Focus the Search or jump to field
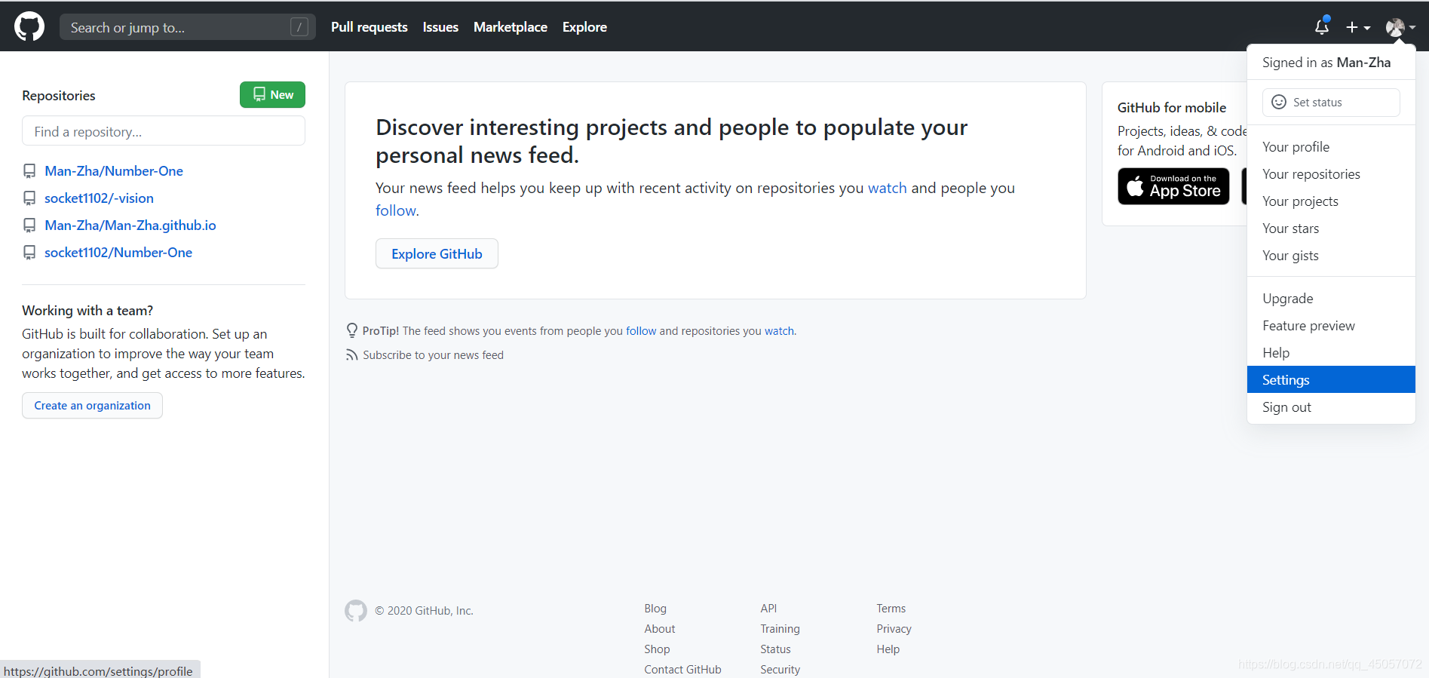1429x678 pixels. pos(188,27)
